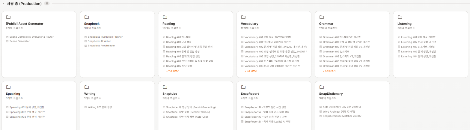Click document icon beside Listening #04 문제 생성_개선판

point(399,56)
